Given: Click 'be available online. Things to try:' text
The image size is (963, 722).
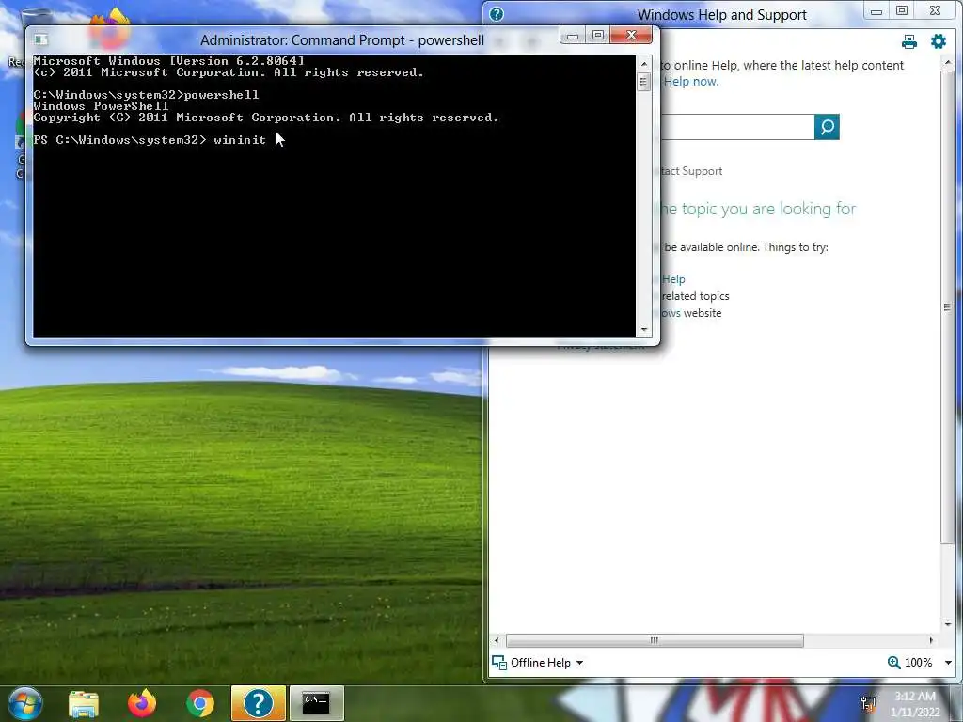Looking at the screenshot, I should pos(746,247).
